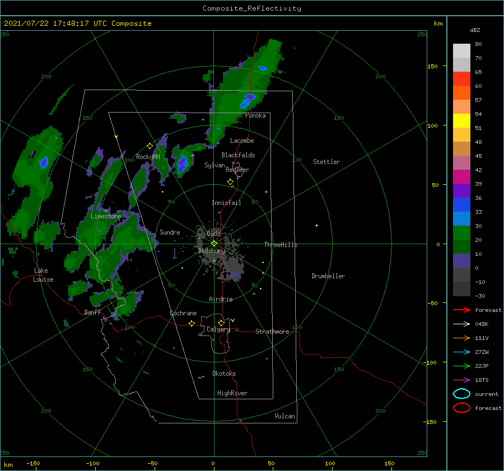Screen dimensions: 504x471
Task: Click the dBZ legend heading
Action: (x=475, y=30)
